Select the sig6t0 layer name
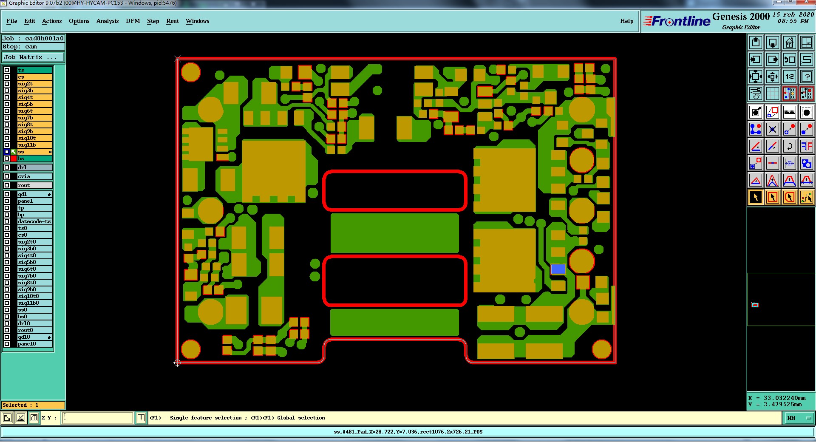Viewport: 816px width, 442px height. tap(34, 269)
